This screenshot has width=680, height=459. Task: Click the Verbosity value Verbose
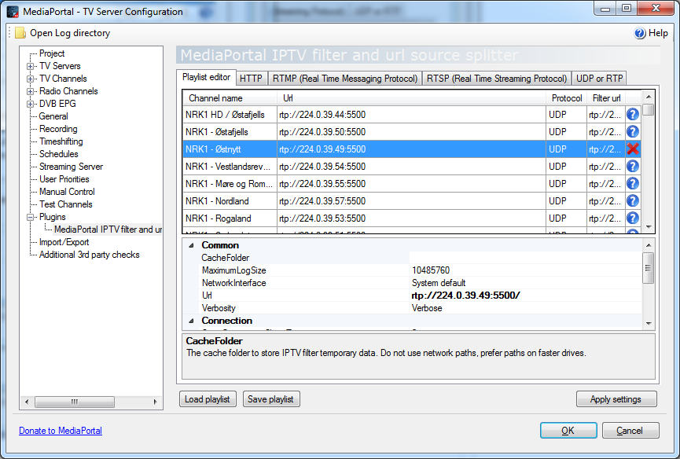coord(525,308)
